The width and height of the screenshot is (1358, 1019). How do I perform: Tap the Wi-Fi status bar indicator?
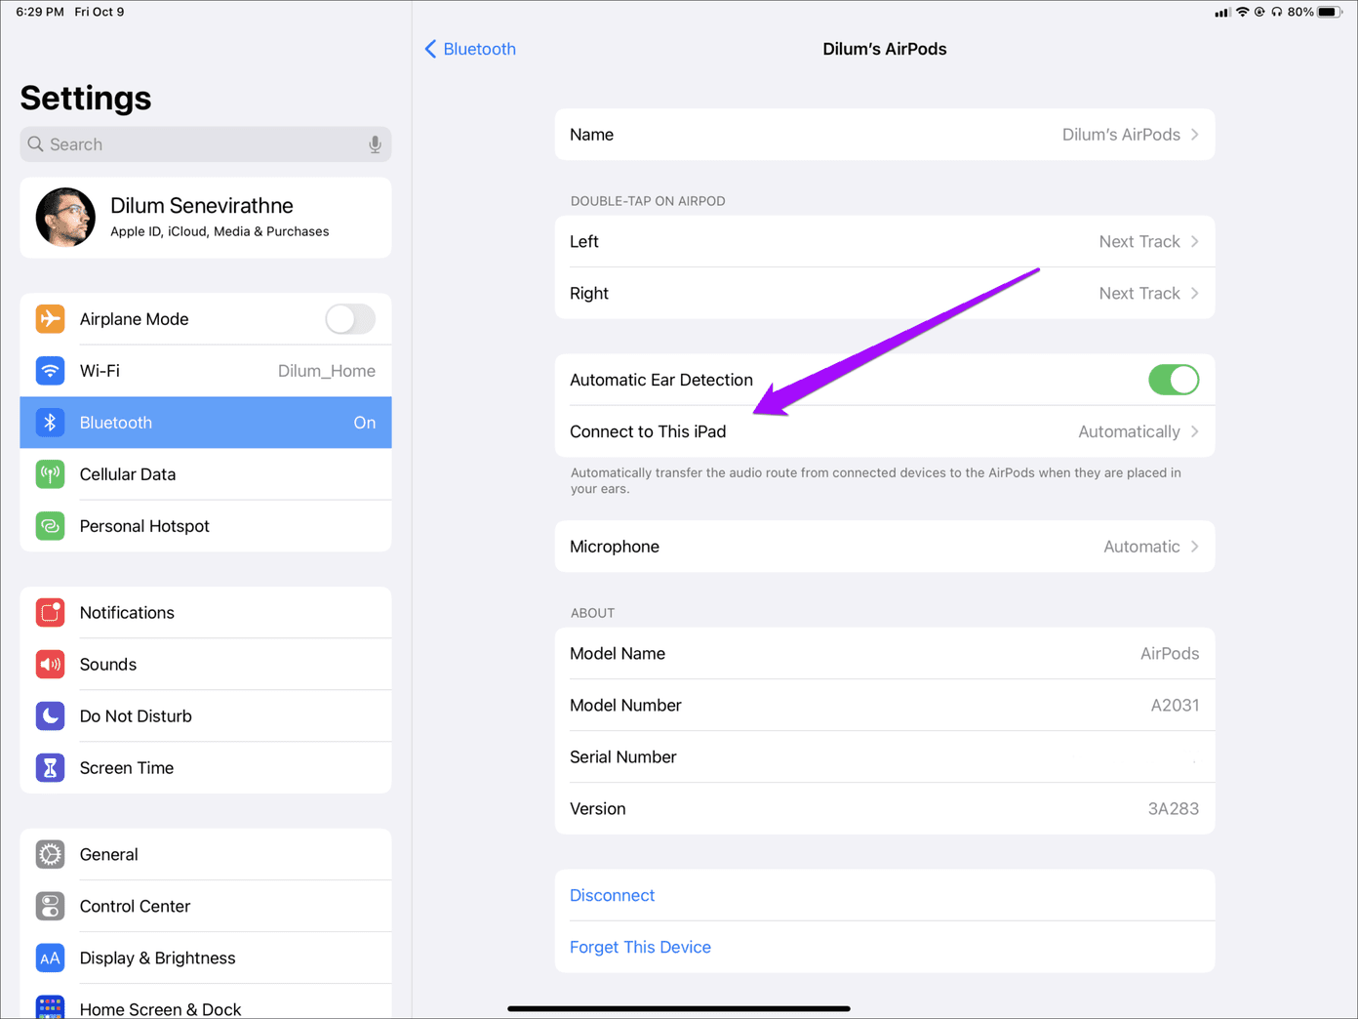pyautogui.click(x=1242, y=12)
